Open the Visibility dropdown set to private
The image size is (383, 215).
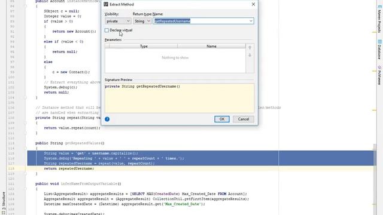118,21
